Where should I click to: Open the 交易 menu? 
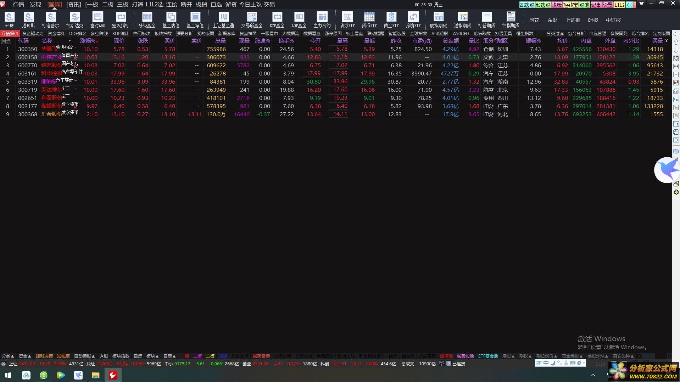coord(269,5)
